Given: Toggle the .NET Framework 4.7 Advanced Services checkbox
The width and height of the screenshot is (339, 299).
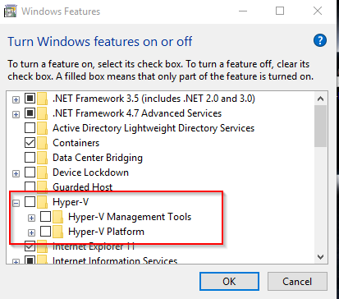Looking at the screenshot, I should [30, 113].
